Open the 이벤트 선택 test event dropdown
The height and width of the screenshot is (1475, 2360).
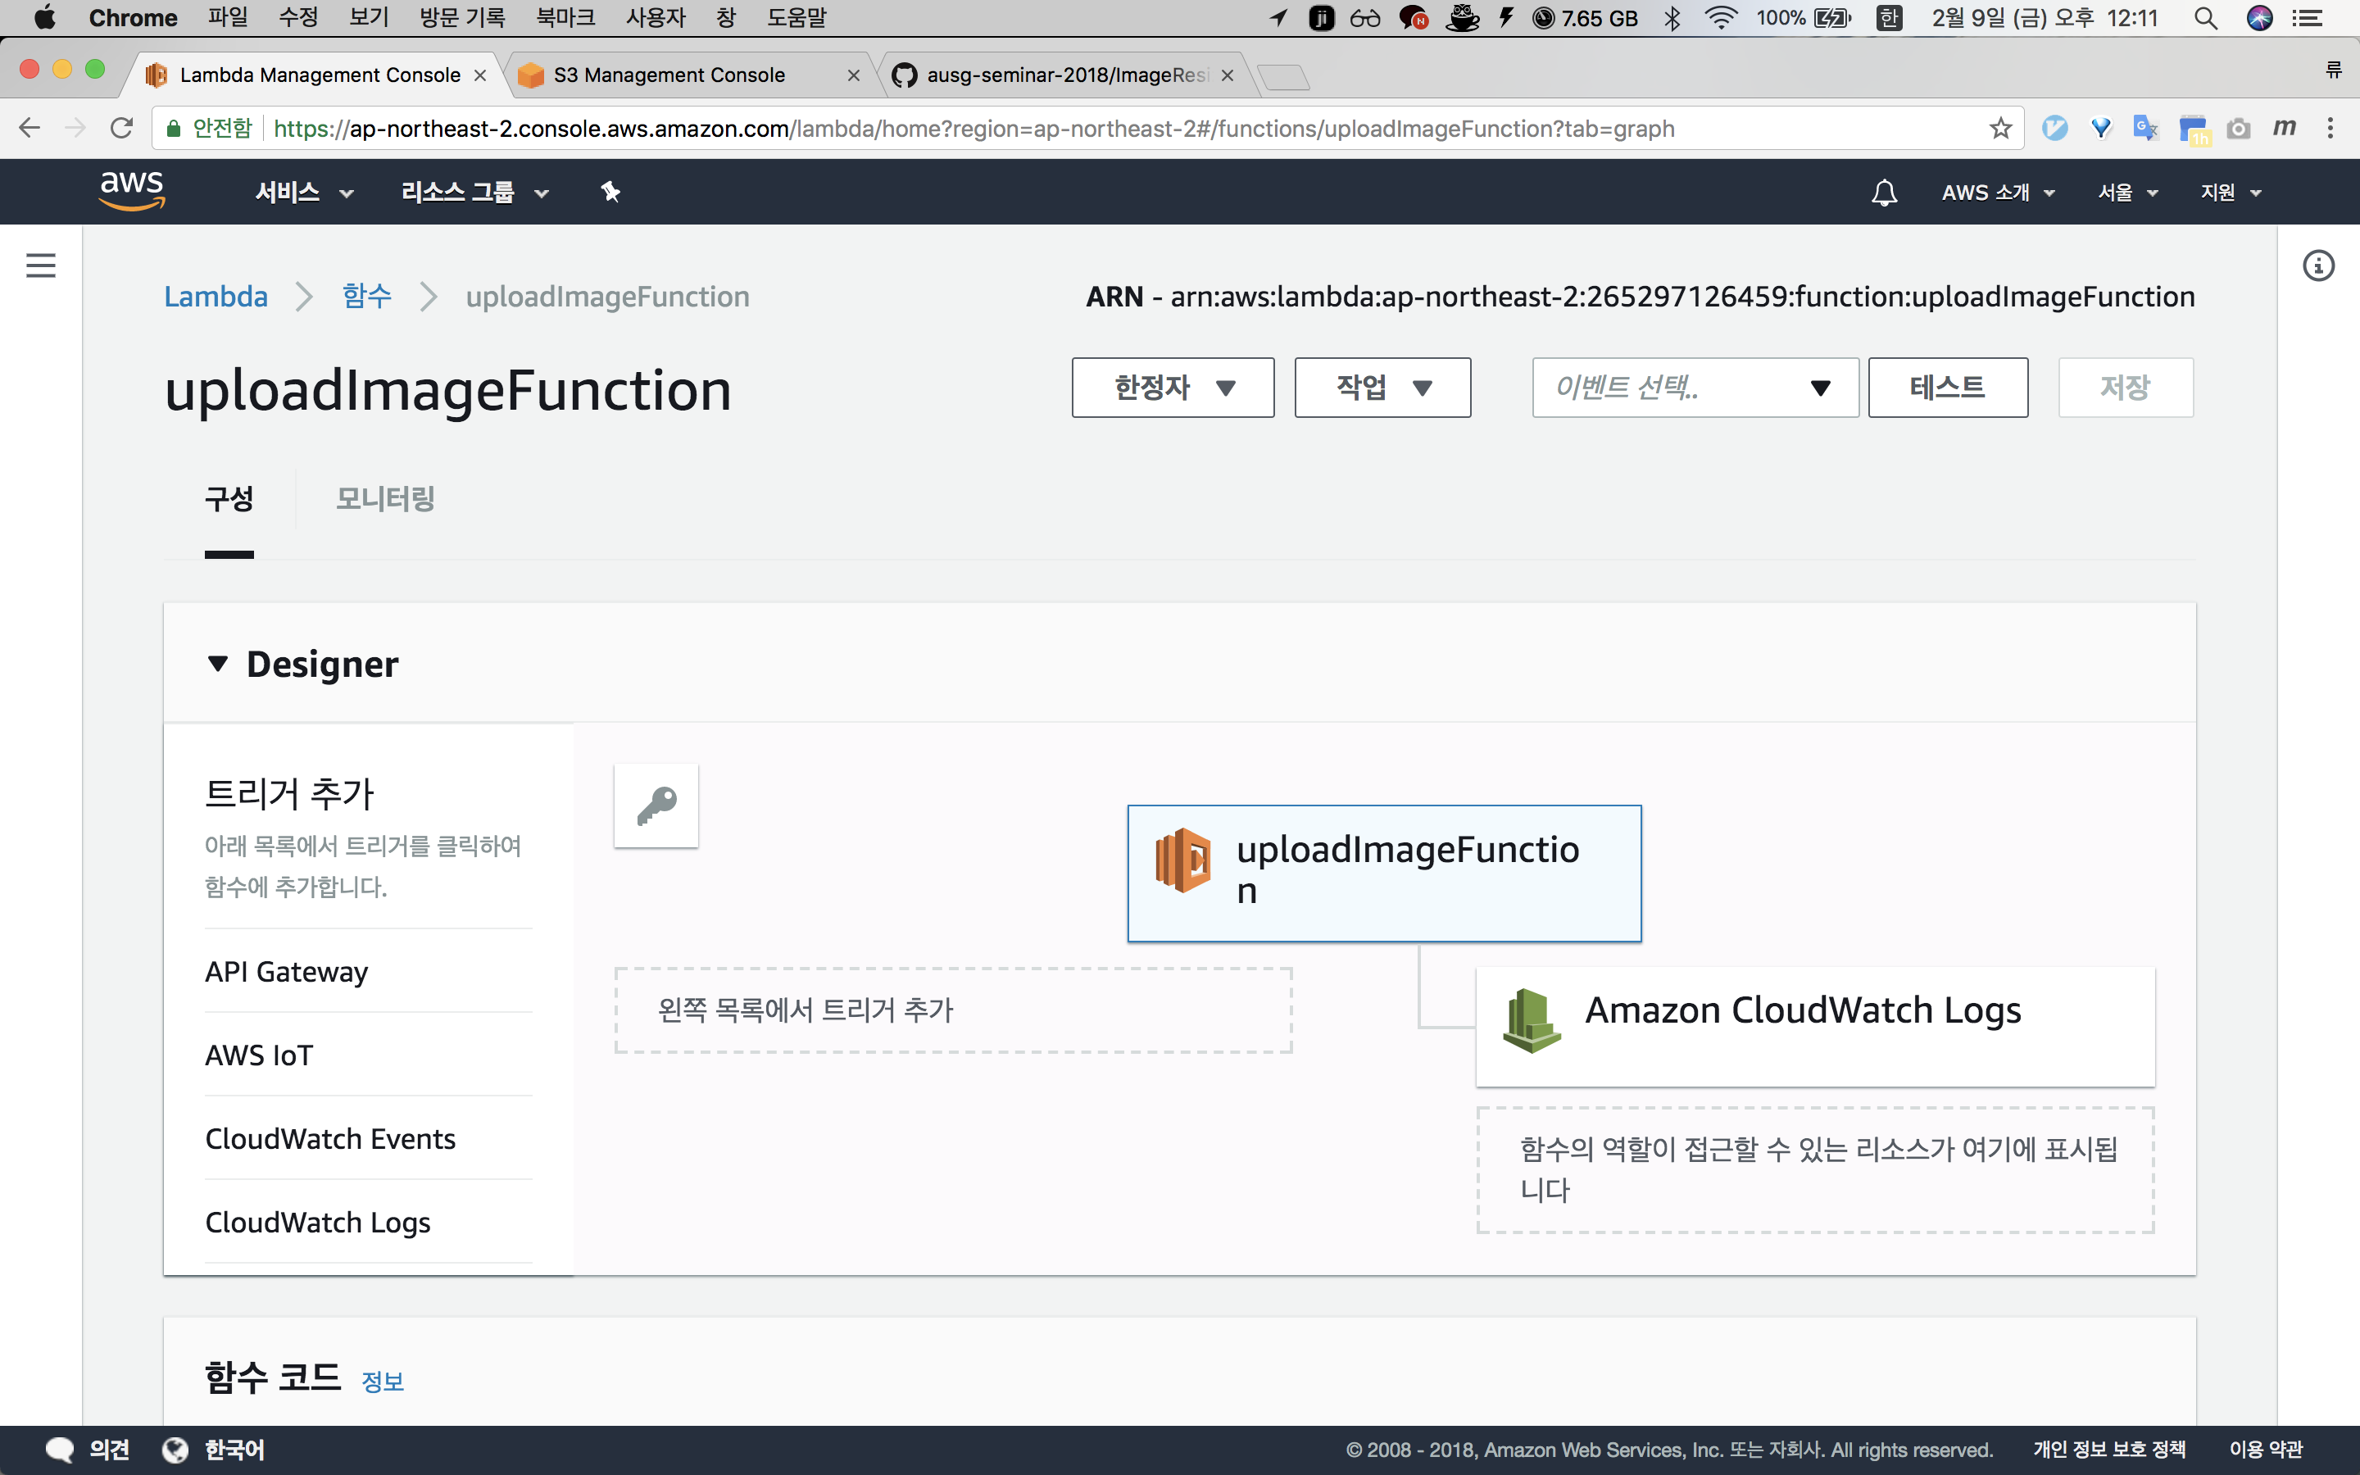click(1695, 388)
